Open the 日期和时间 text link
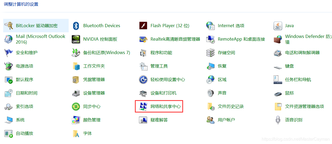 [27, 93]
